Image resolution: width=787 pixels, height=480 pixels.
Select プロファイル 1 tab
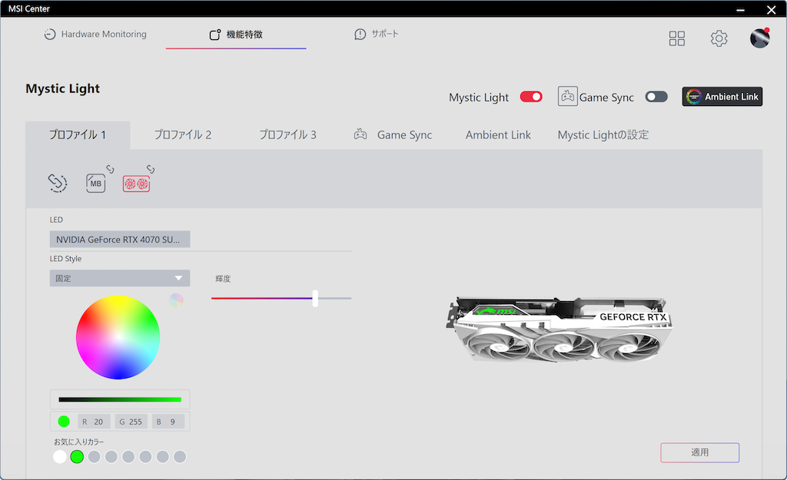(x=78, y=134)
